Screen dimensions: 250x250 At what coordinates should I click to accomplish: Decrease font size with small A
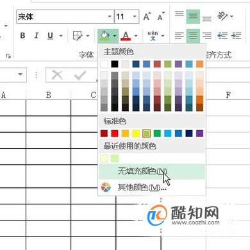[x=161, y=16]
